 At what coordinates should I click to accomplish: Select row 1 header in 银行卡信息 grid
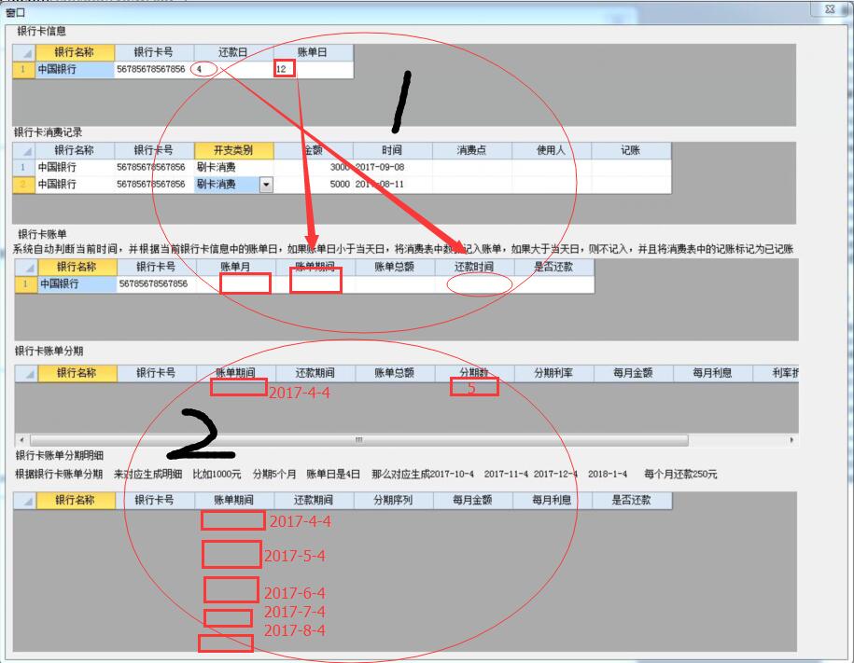tap(23, 70)
